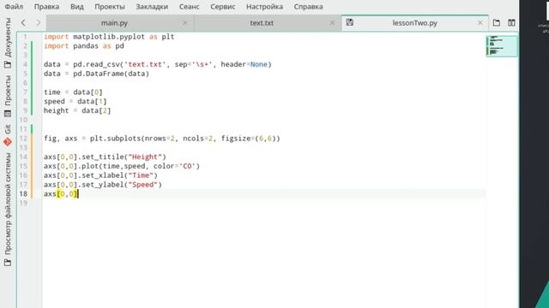Click the split view icon
Screen dimensions: 549x308
(511, 23)
